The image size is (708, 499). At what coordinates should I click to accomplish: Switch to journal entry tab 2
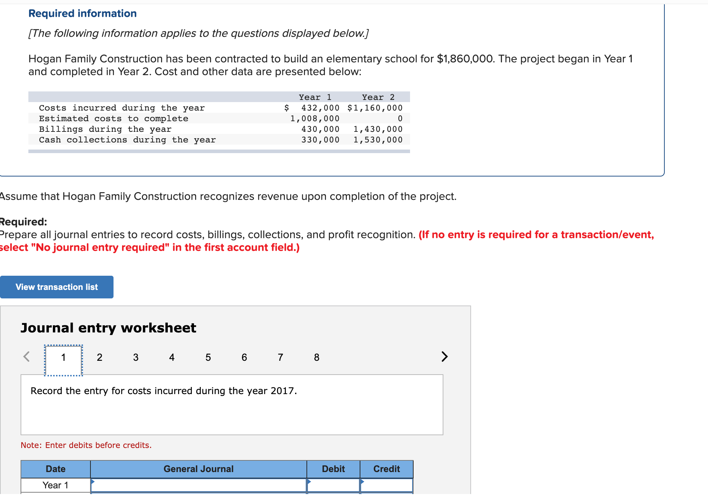pos(99,357)
